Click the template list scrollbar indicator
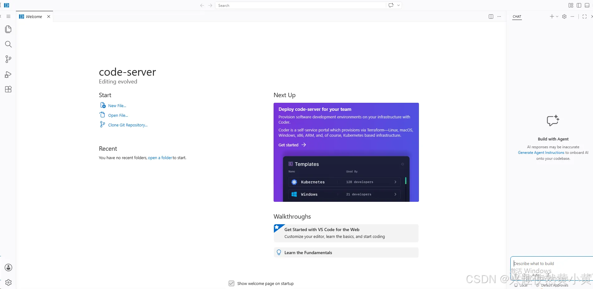Viewport: 593px width, 289px height. pos(406,181)
